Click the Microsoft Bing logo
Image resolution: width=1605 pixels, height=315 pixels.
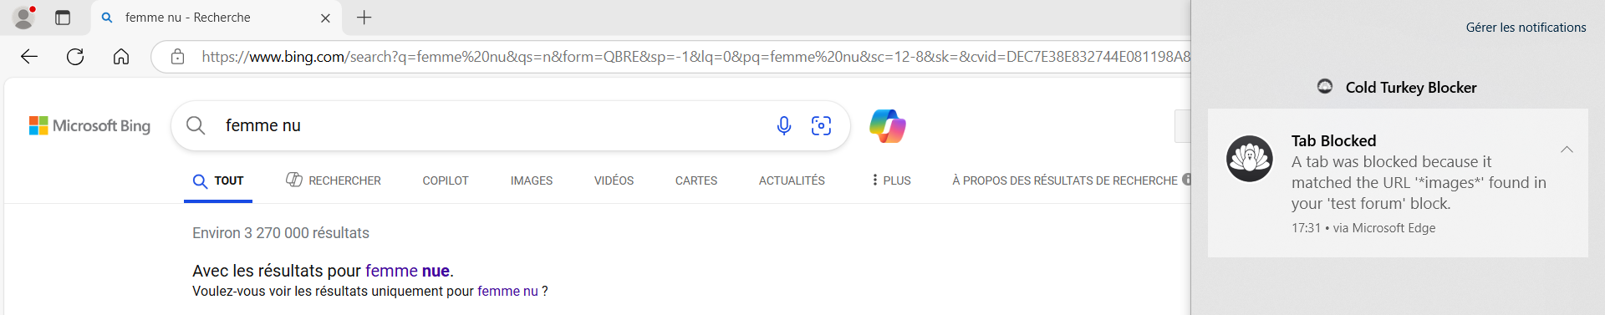click(89, 125)
